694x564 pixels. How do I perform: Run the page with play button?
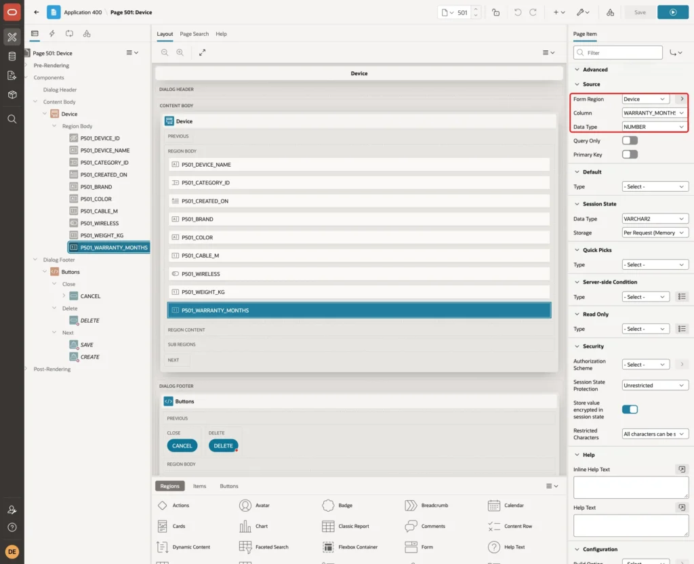673,12
